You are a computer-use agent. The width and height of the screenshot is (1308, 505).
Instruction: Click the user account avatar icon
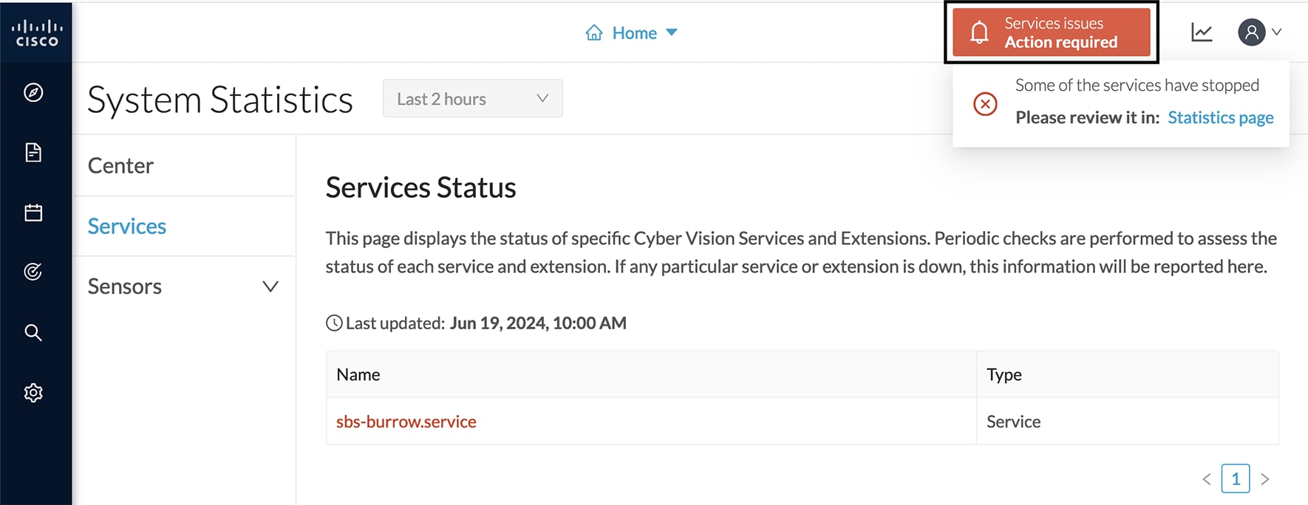point(1252,32)
